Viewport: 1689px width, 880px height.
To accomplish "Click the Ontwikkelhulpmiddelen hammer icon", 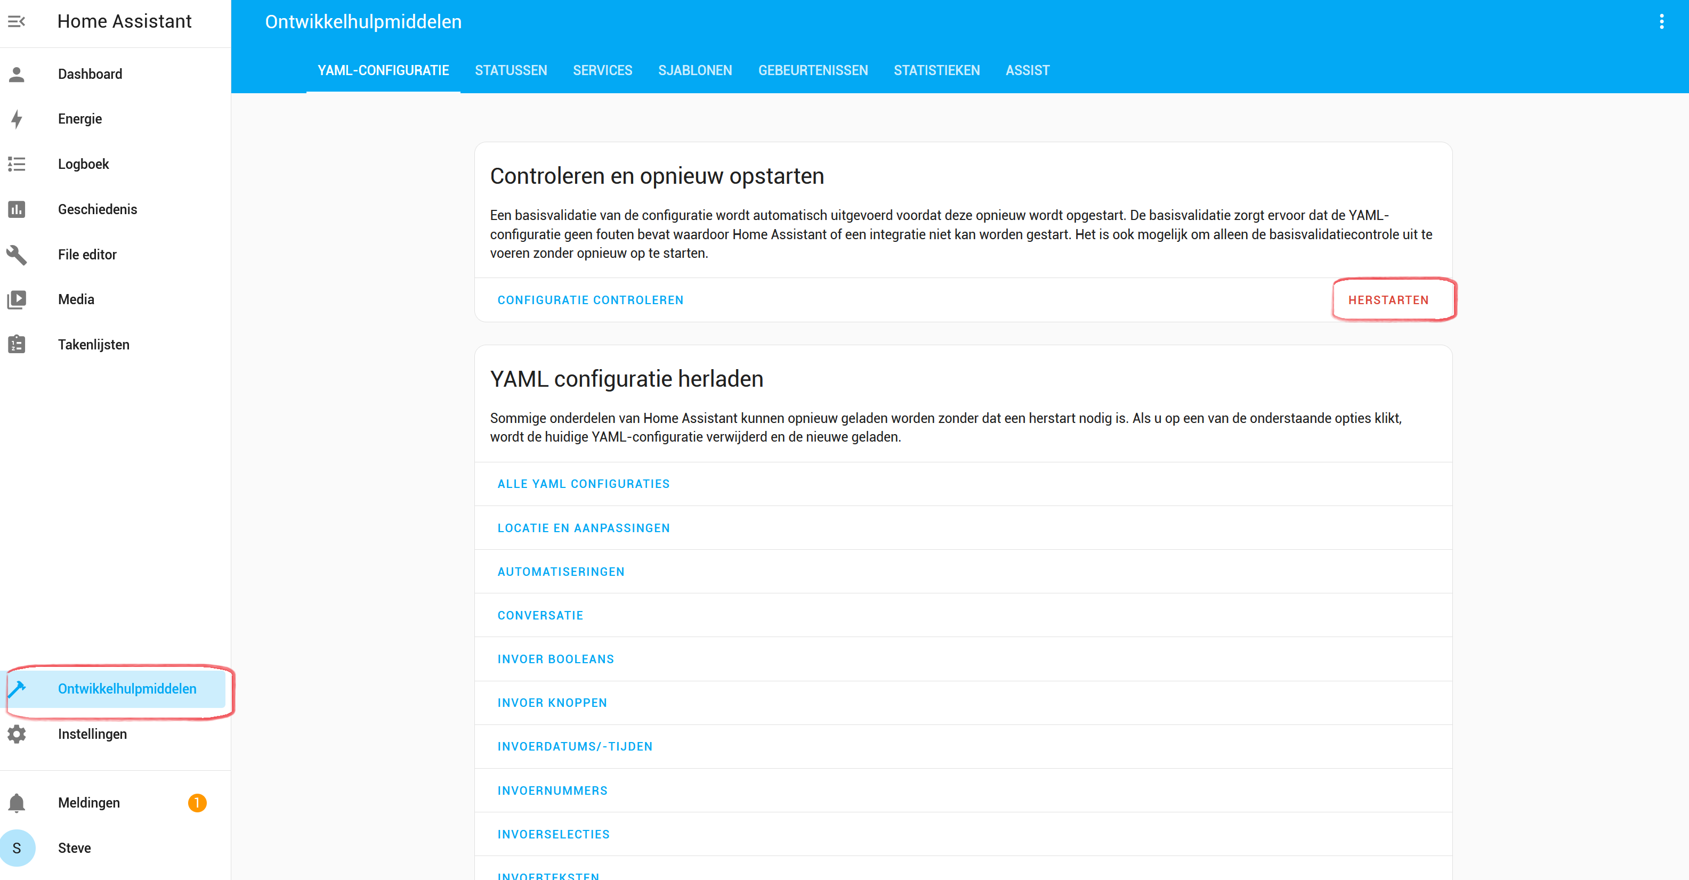I will coord(17,689).
